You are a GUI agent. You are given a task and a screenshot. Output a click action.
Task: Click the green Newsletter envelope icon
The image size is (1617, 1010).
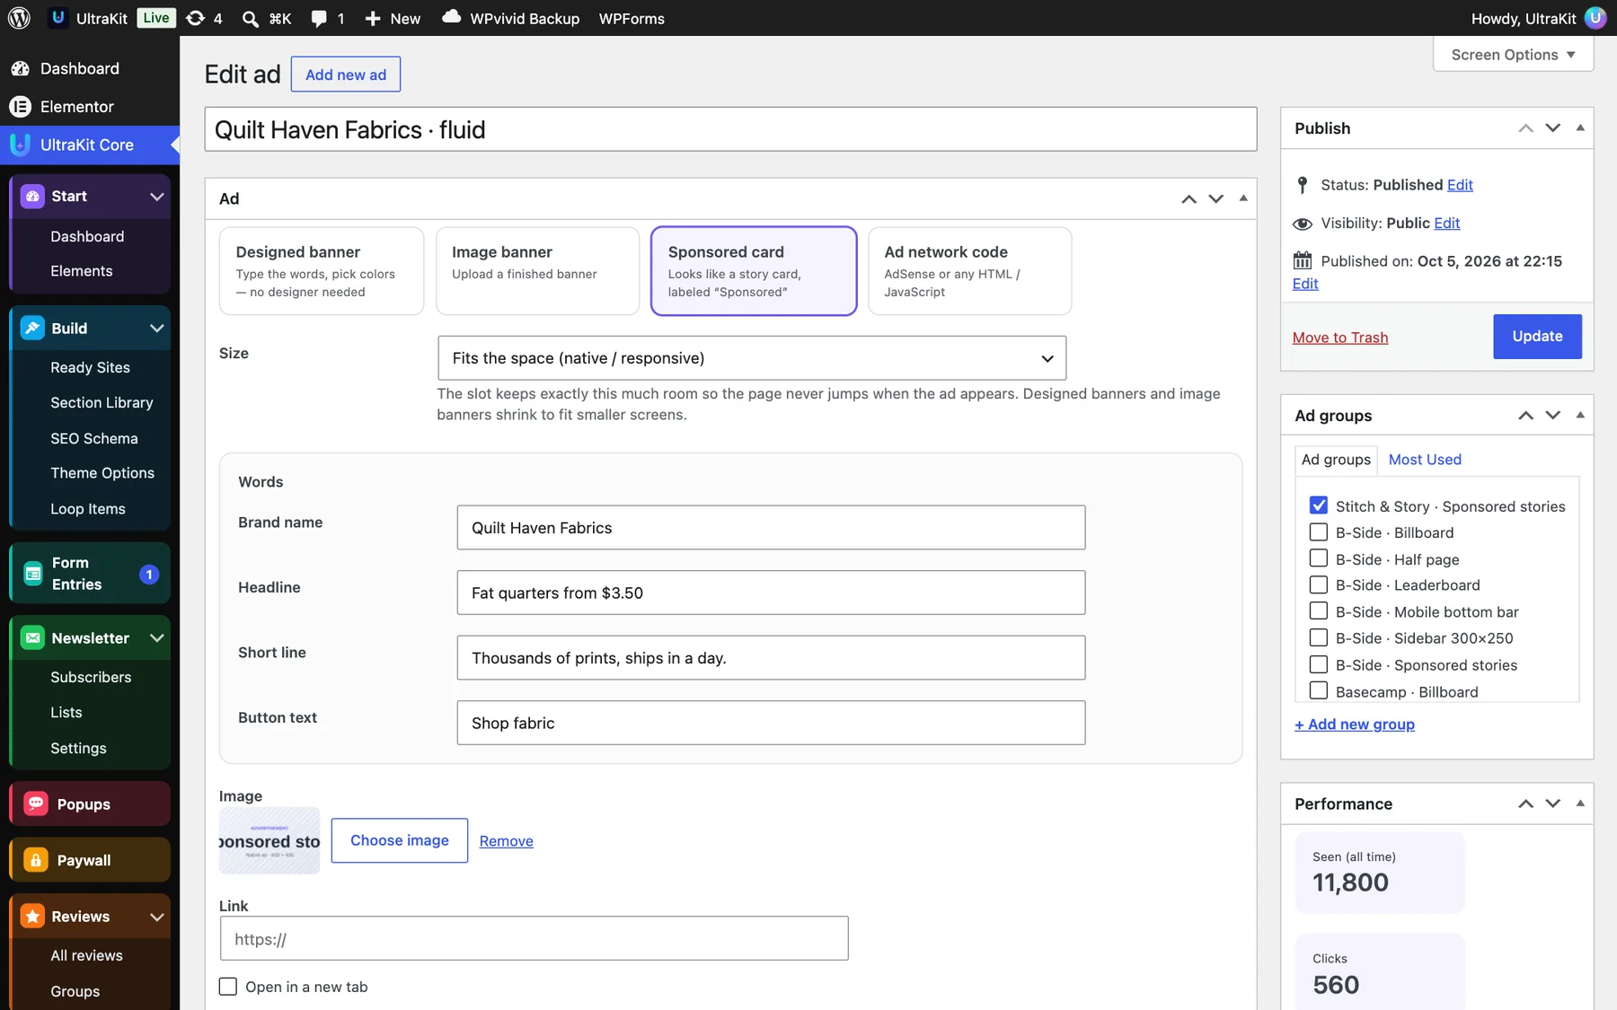(x=32, y=638)
